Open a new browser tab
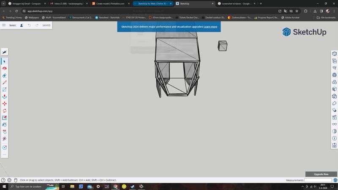This screenshot has width=338, height=190. point(261,4)
